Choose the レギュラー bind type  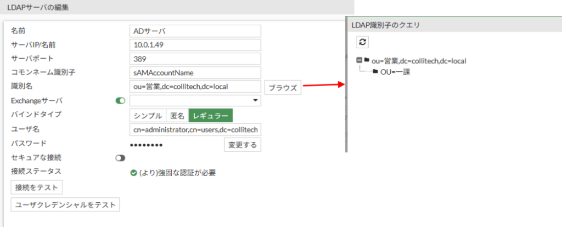(x=211, y=116)
